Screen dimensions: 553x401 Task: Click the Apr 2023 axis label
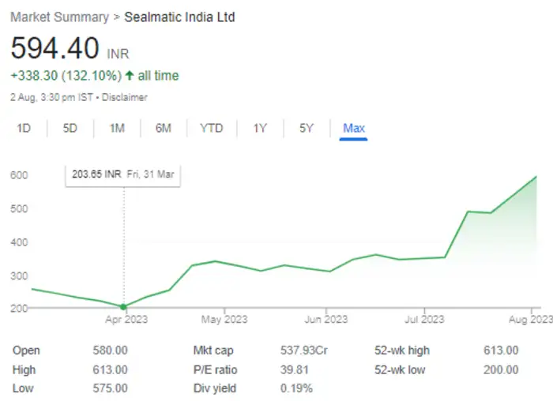click(125, 320)
